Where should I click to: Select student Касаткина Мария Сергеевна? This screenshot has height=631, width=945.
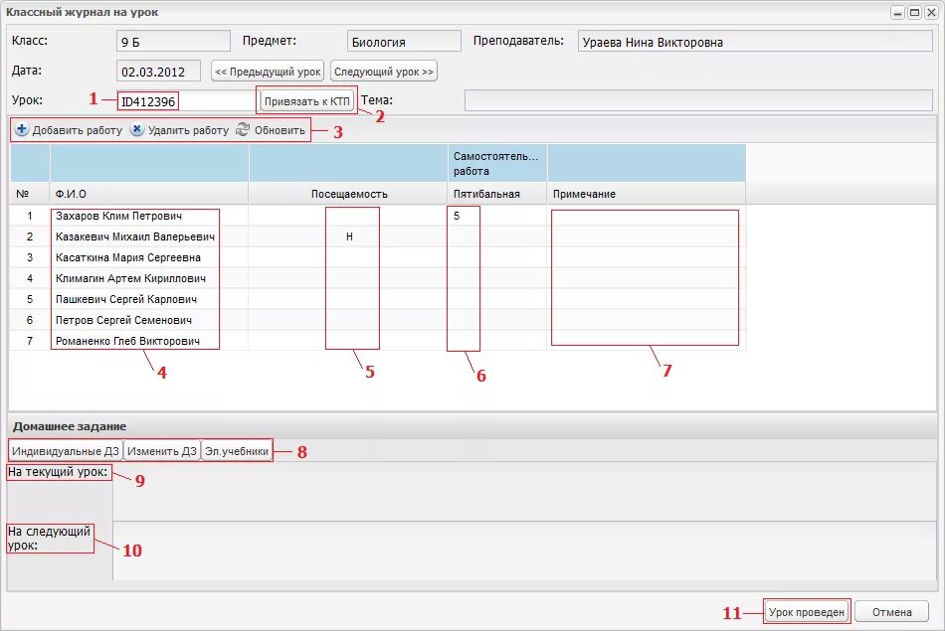pos(127,257)
